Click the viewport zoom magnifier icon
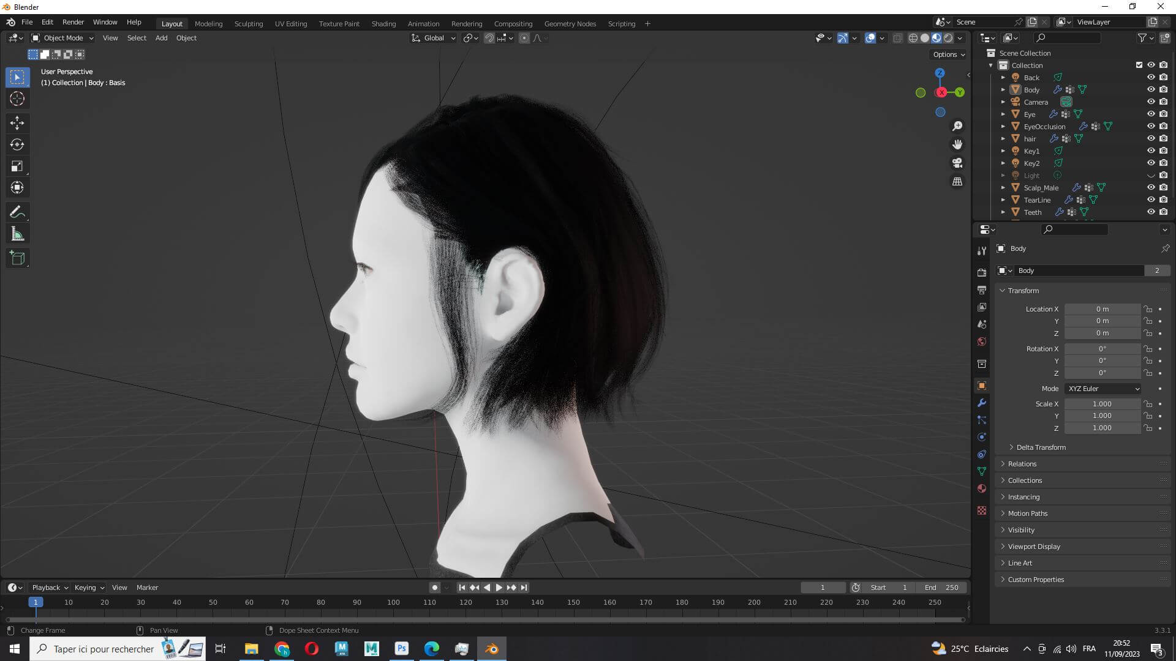 tap(957, 126)
